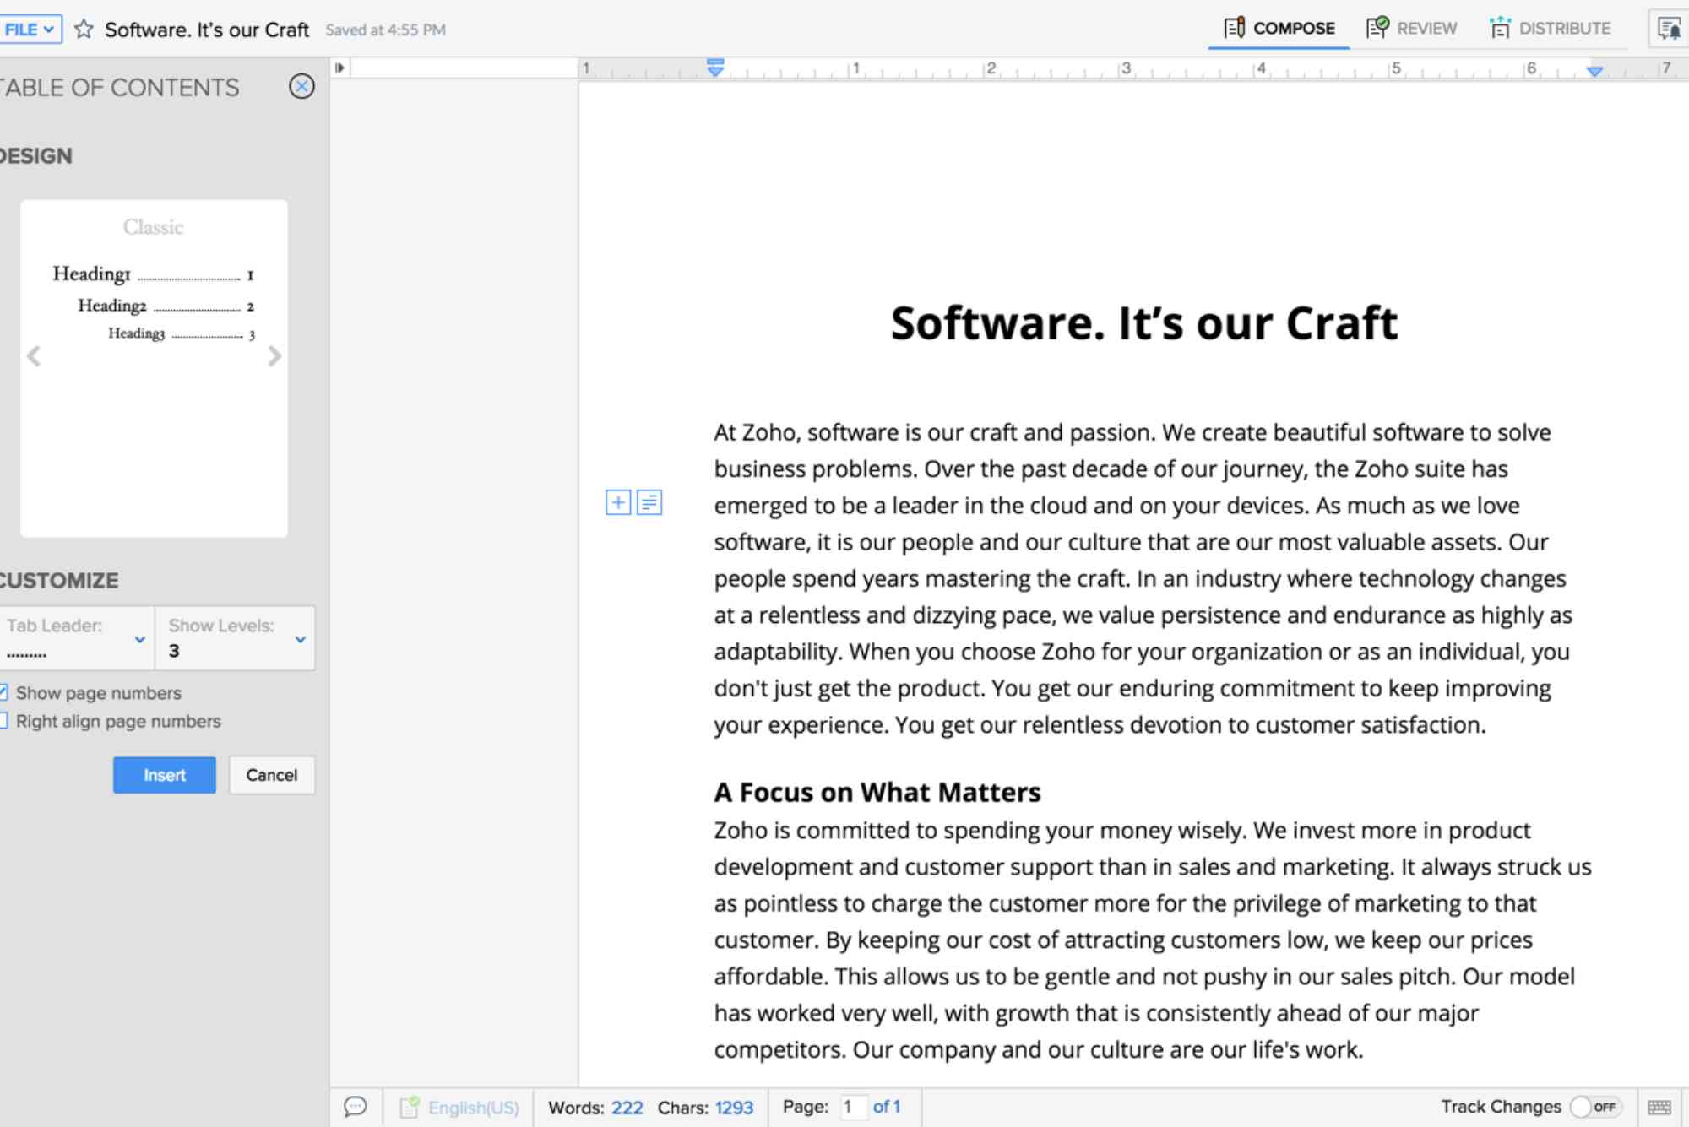The image size is (1689, 1127).
Task: Click the paragraph options icon in margin
Action: [x=647, y=501]
